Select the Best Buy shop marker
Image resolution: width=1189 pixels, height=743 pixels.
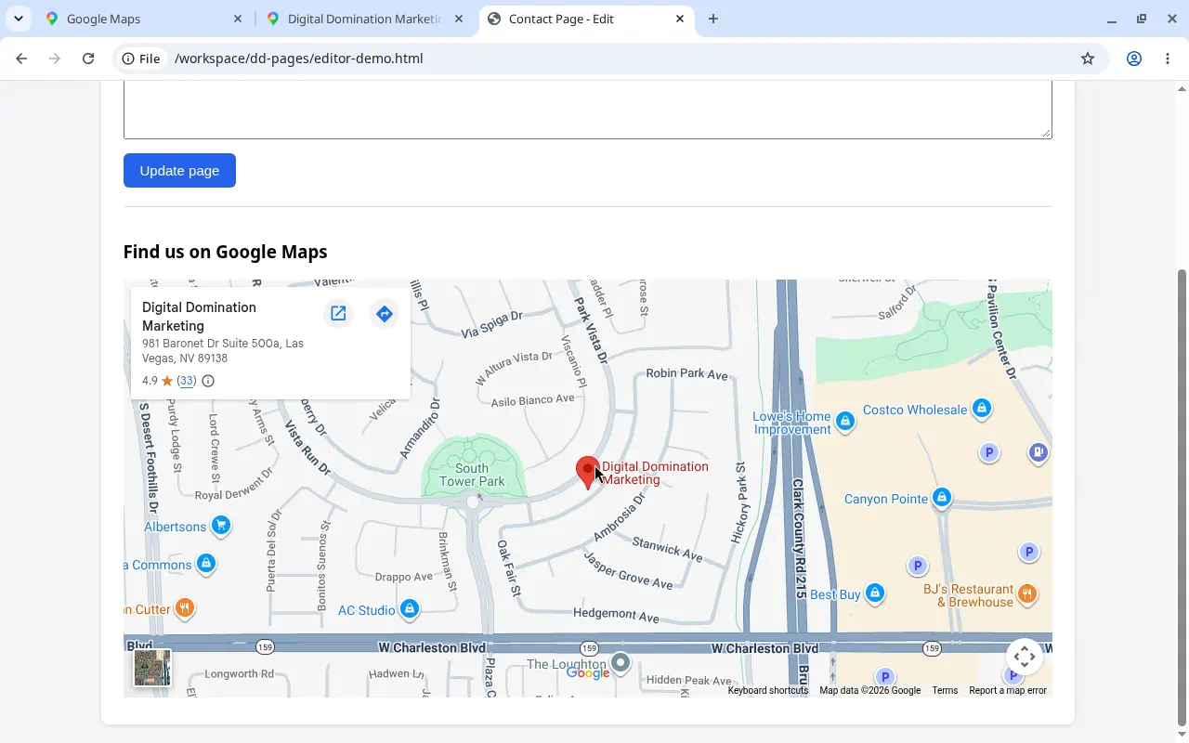pos(874,593)
